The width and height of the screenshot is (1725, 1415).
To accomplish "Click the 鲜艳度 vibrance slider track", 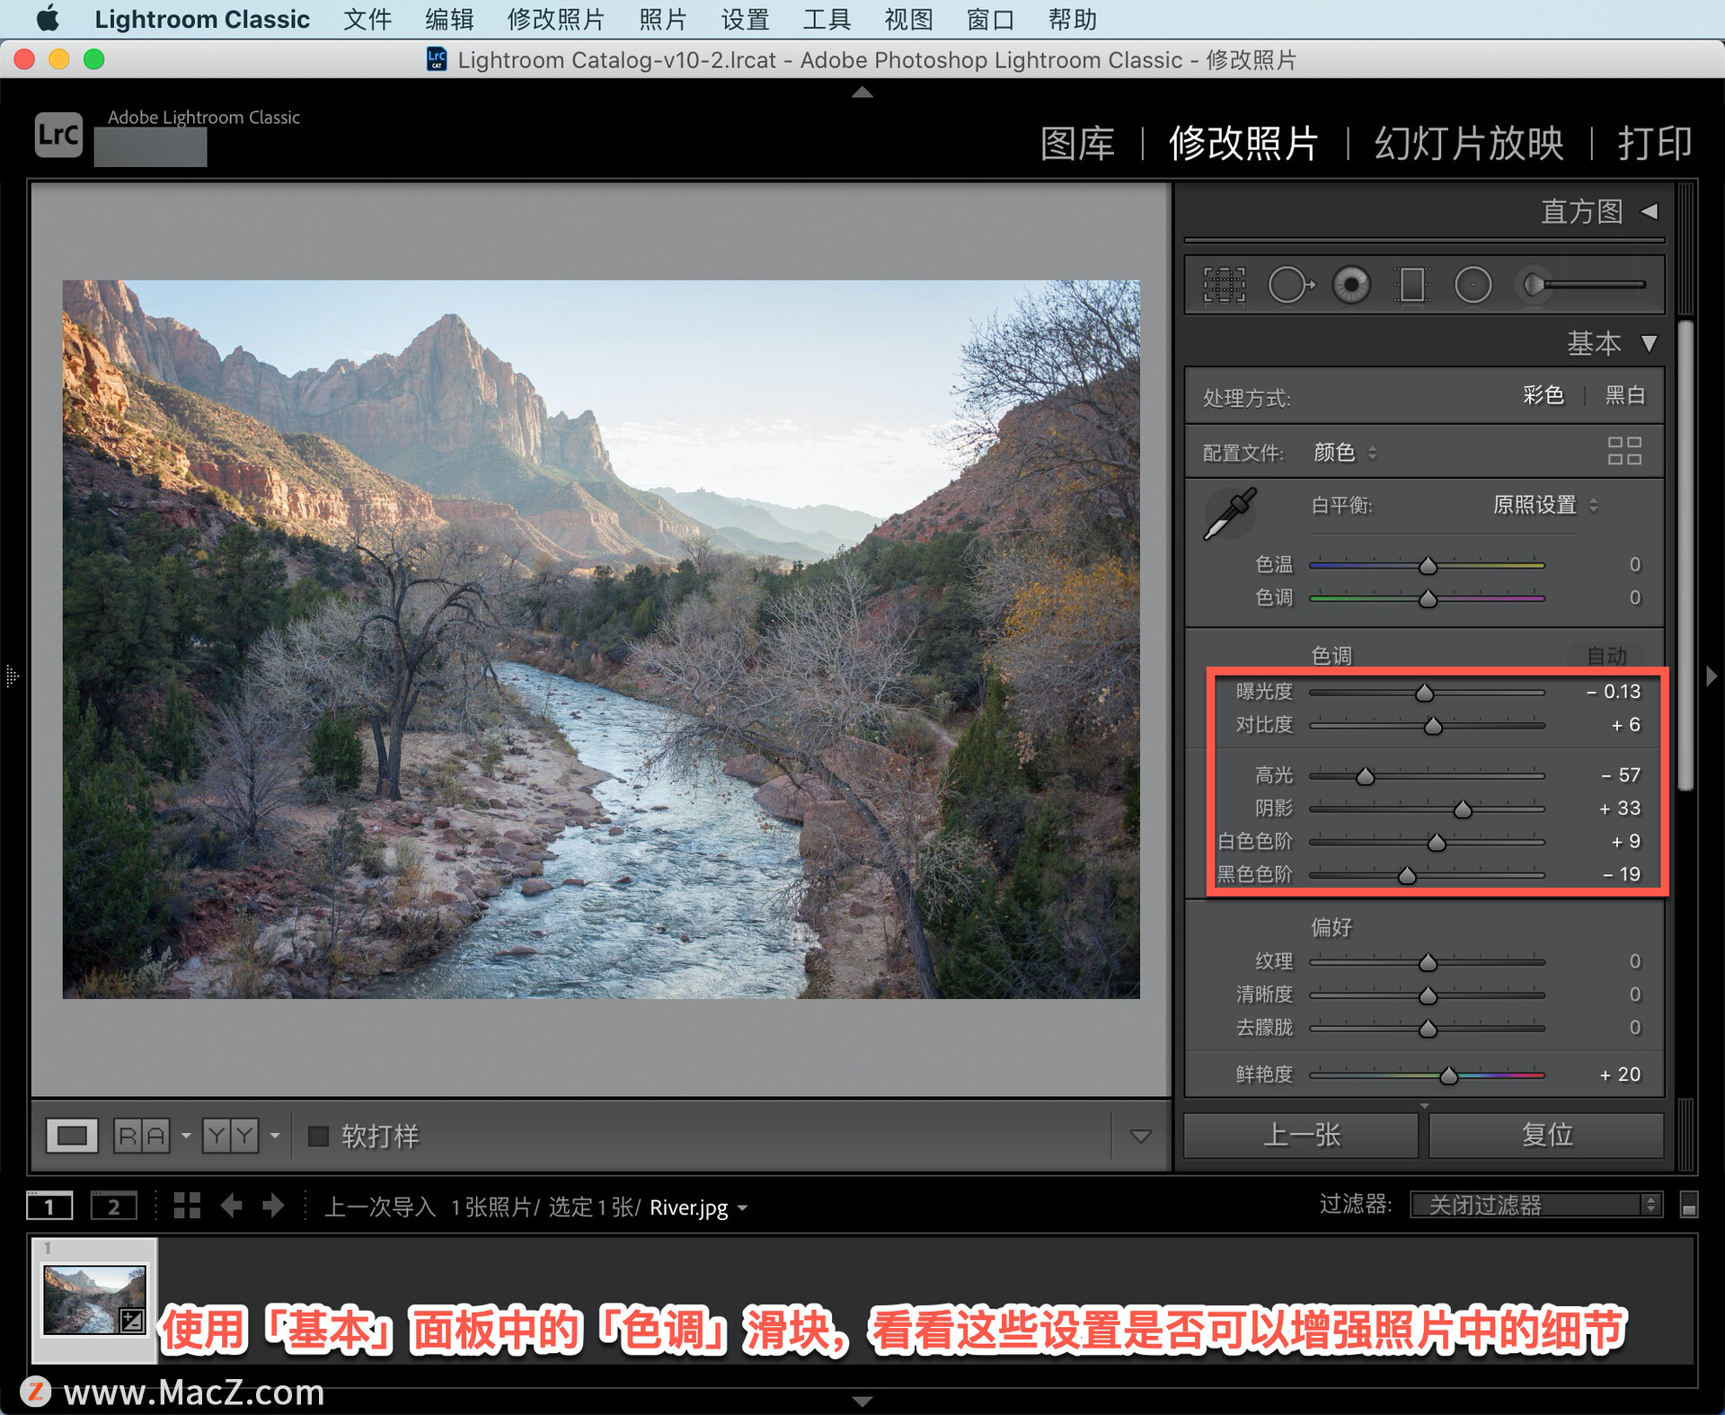I will 1427,1075.
